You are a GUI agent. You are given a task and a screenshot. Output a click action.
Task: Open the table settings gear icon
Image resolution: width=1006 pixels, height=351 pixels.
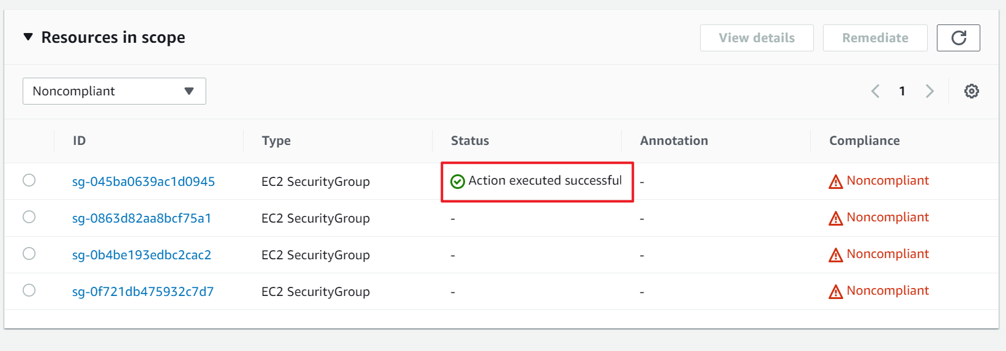coord(971,91)
